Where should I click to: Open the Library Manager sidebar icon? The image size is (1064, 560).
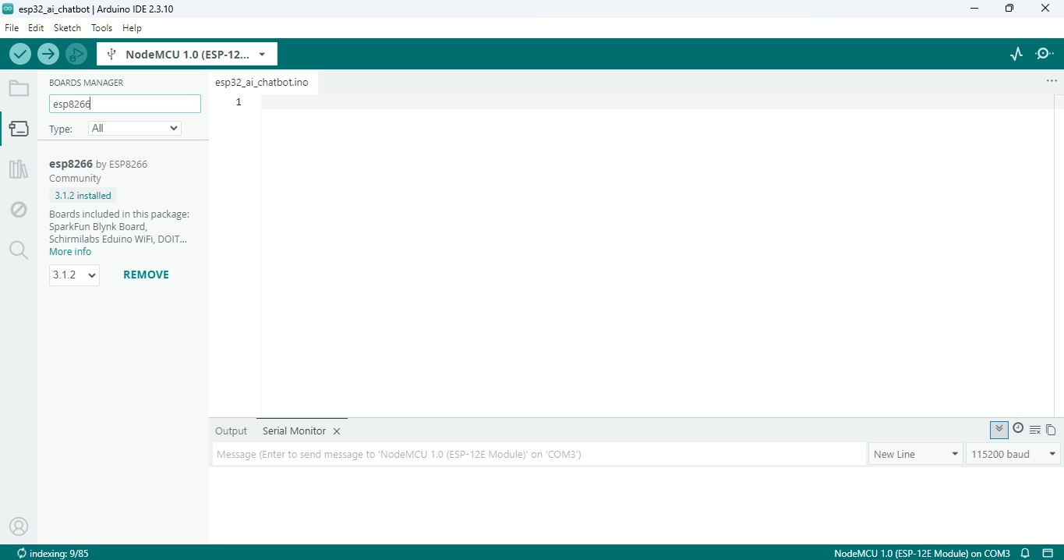click(19, 169)
